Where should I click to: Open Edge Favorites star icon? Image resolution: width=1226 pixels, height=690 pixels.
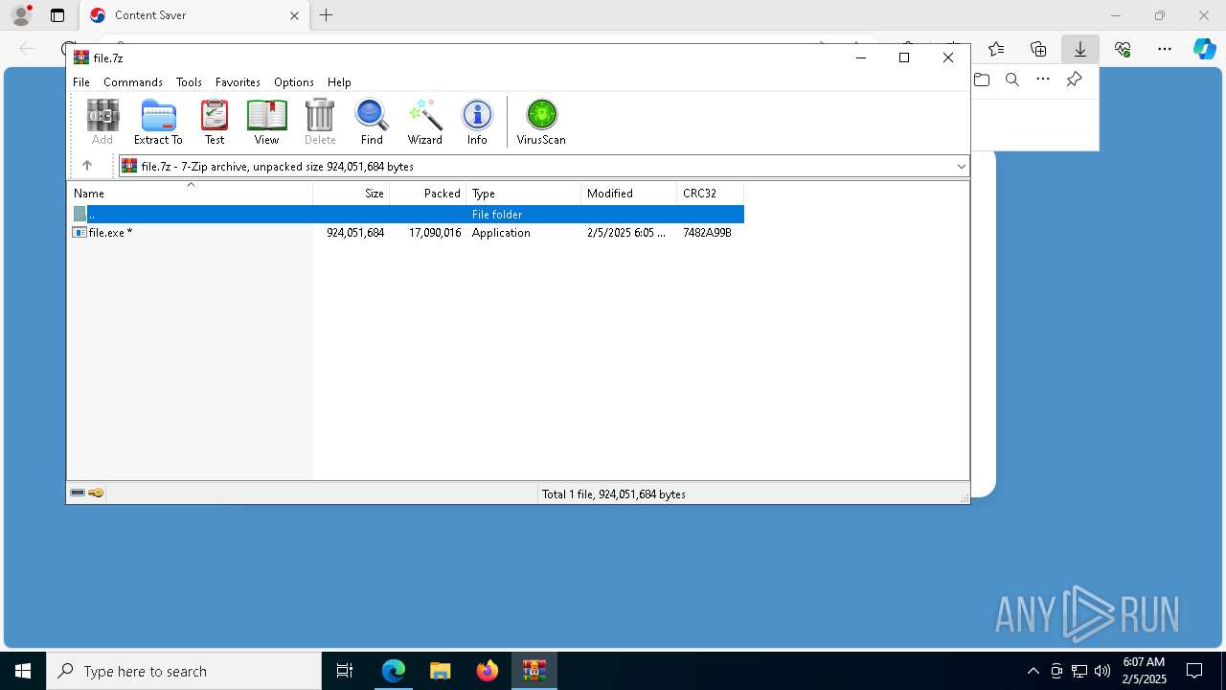(x=996, y=49)
